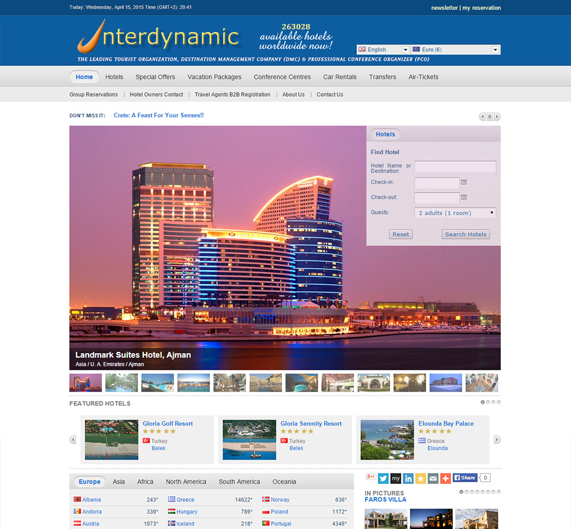
Task: Click the Google +1 button
Action: coord(371,477)
